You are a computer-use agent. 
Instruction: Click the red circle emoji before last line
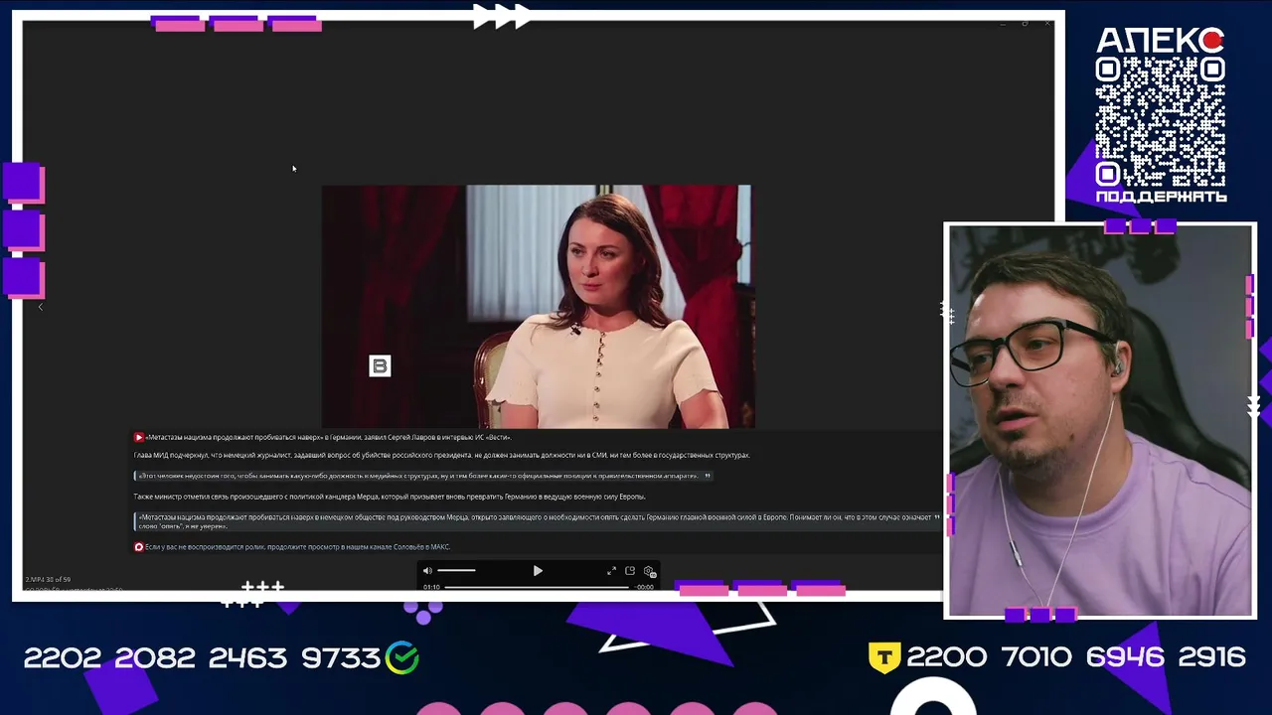pos(139,547)
